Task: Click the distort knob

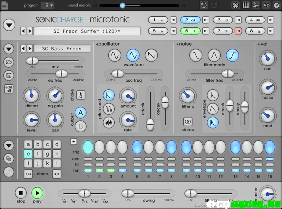Action: 32,95
